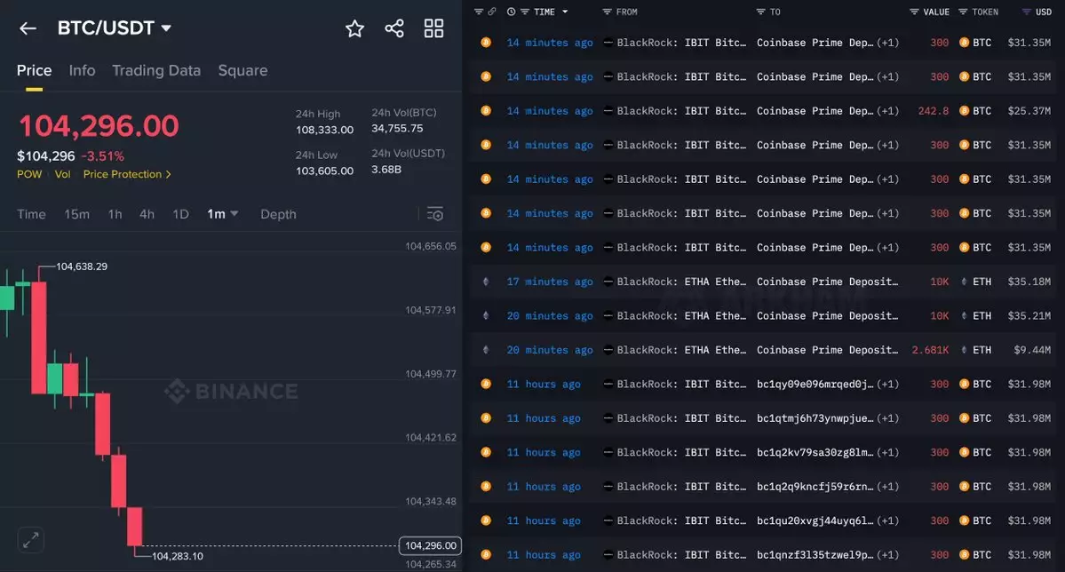Image resolution: width=1065 pixels, height=572 pixels.
Task: Click the link icon in table header
Action: (x=492, y=12)
